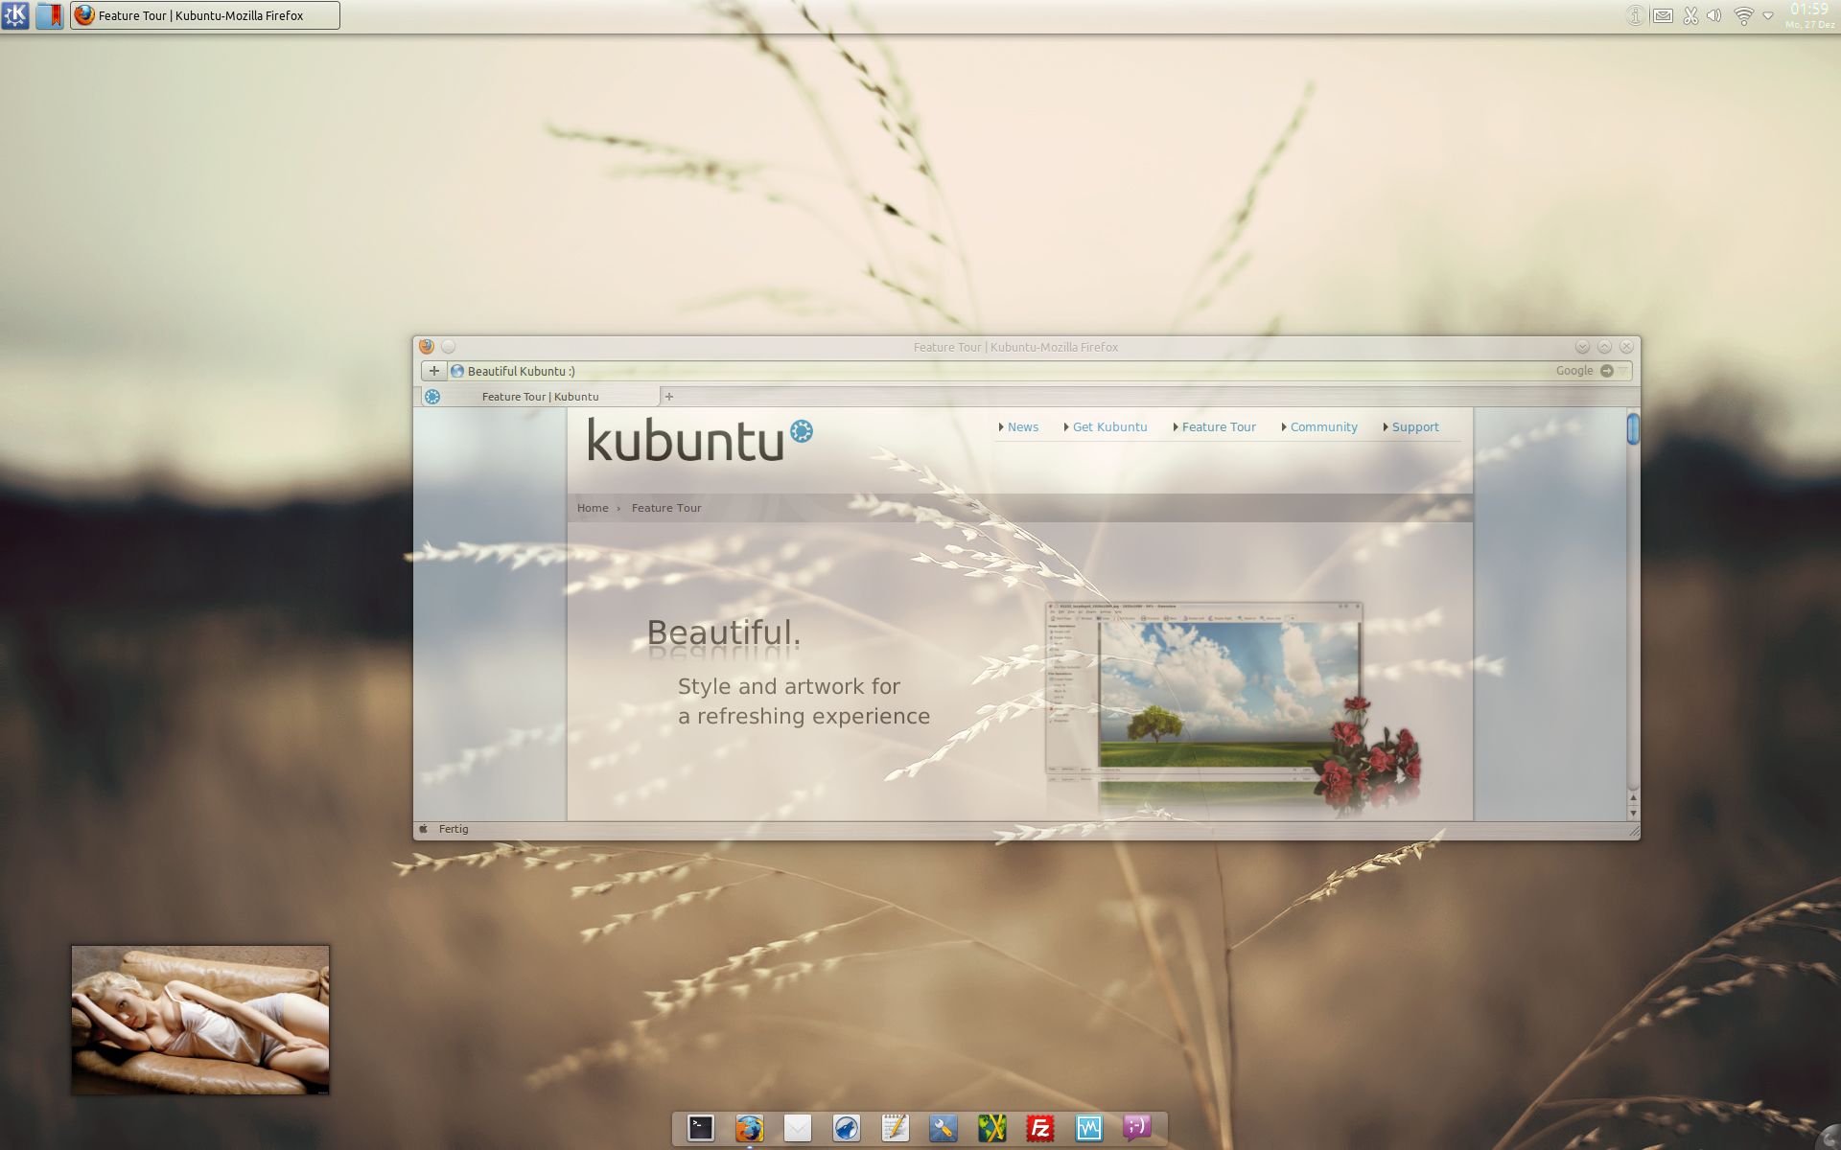Focus the Google search field
The width and height of the screenshot is (1841, 1150).
(x=1573, y=371)
